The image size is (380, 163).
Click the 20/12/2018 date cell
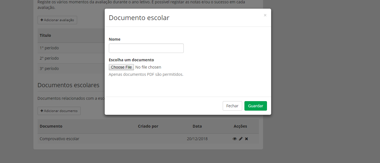[197, 139]
